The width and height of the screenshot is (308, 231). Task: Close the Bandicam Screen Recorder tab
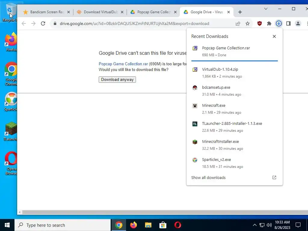[x=69, y=12]
